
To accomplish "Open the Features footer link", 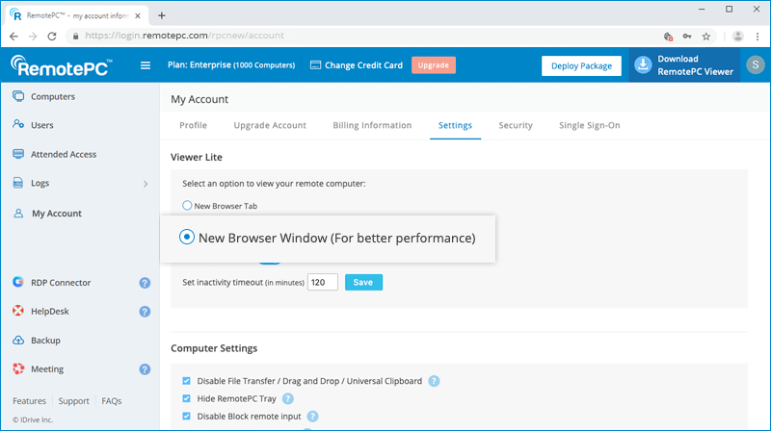I will point(30,401).
